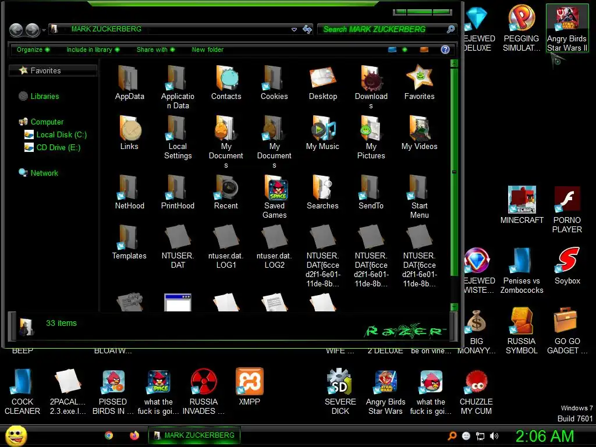Click MARK ZUCKERBERG taskbar window button

194,435
